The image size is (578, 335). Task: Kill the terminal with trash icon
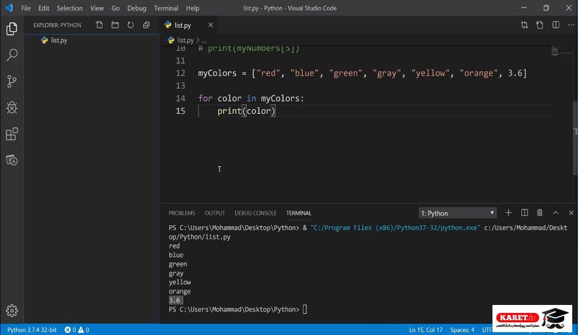(x=540, y=213)
